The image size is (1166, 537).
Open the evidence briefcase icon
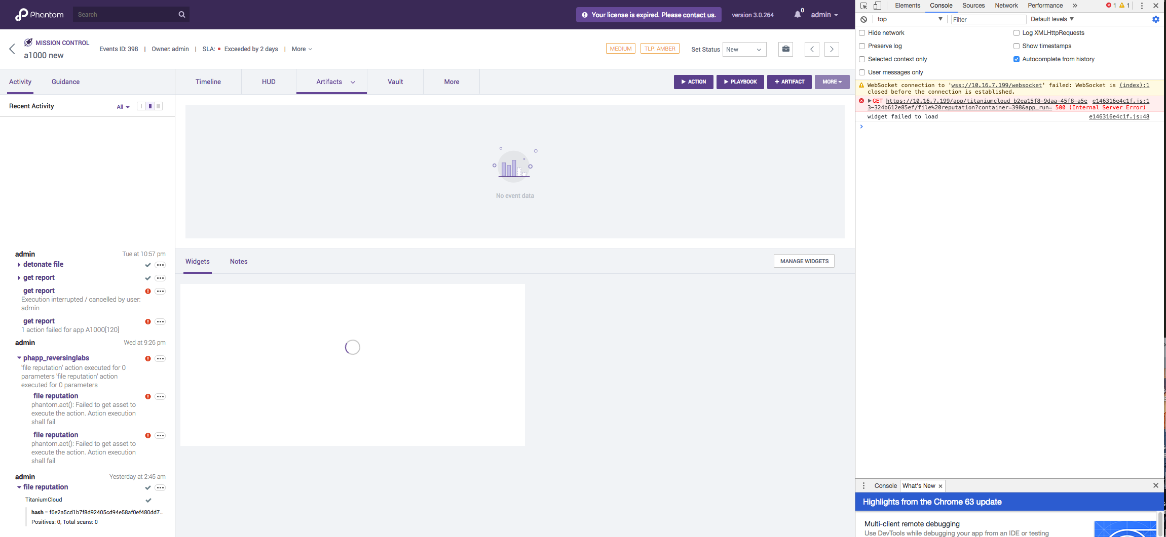coord(785,49)
